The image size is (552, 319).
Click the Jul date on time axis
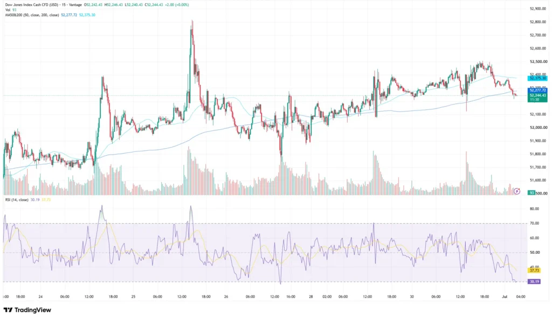click(505, 297)
